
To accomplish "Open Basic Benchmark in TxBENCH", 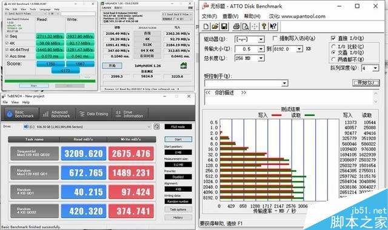I will (21, 114).
